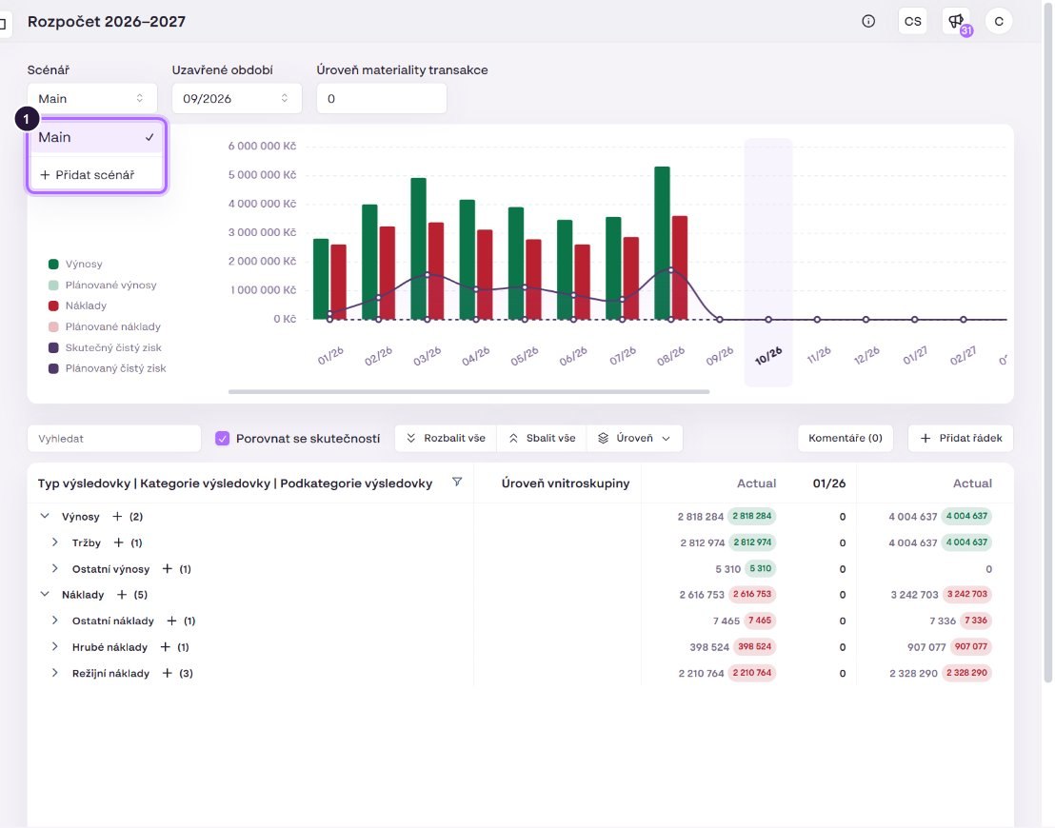The height and width of the screenshot is (828, 1055).
Task: Click the Úroveň materiality transakce input
Action: [x=382, y=99]
